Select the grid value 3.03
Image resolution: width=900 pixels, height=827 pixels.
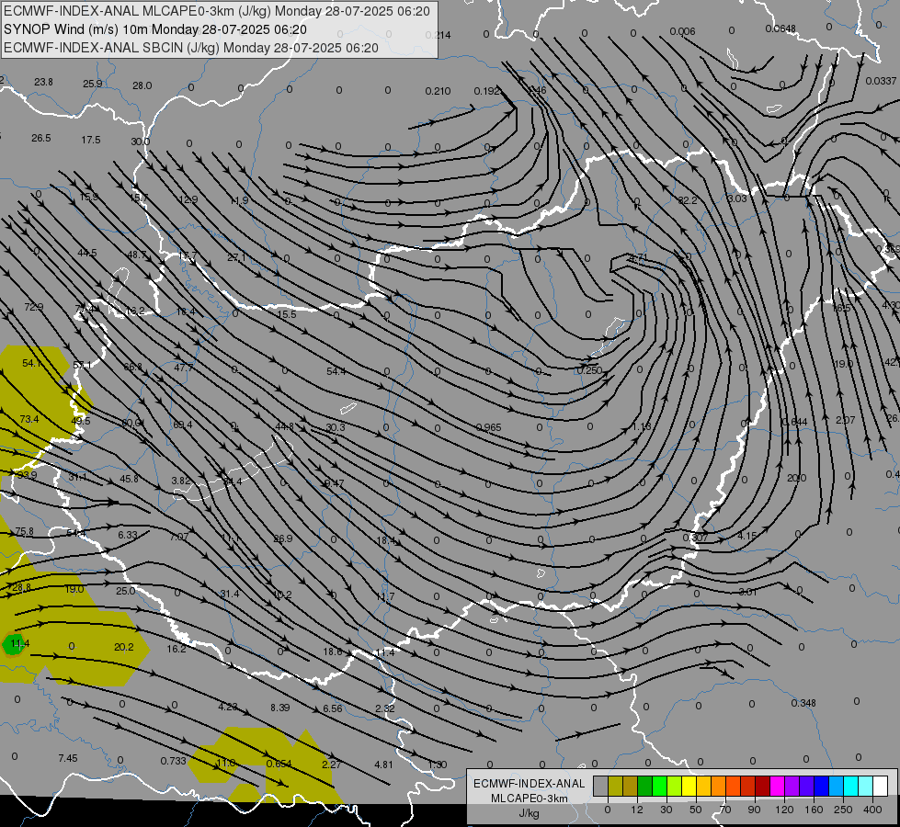(737, 198)
